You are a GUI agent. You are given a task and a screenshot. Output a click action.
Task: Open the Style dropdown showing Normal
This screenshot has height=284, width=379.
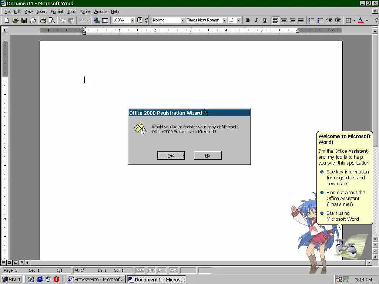click(182, 20)
